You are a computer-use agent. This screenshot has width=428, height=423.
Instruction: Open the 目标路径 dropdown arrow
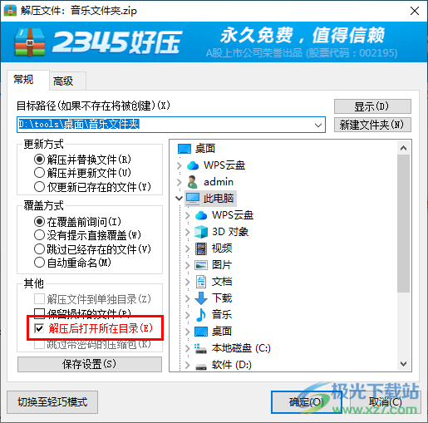coord(318,125)
